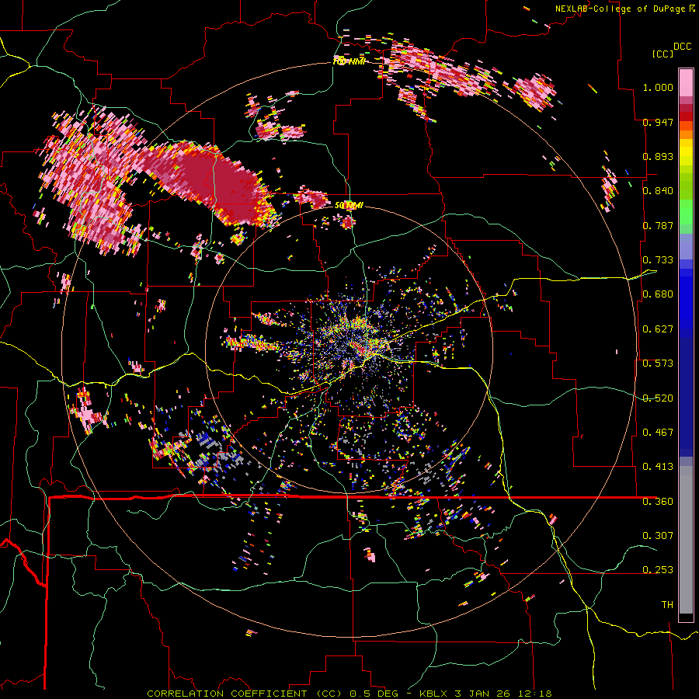Select the 0.787 legend value
The width and height of the screenshot is (699, 699).
click(x=658, y=225)
